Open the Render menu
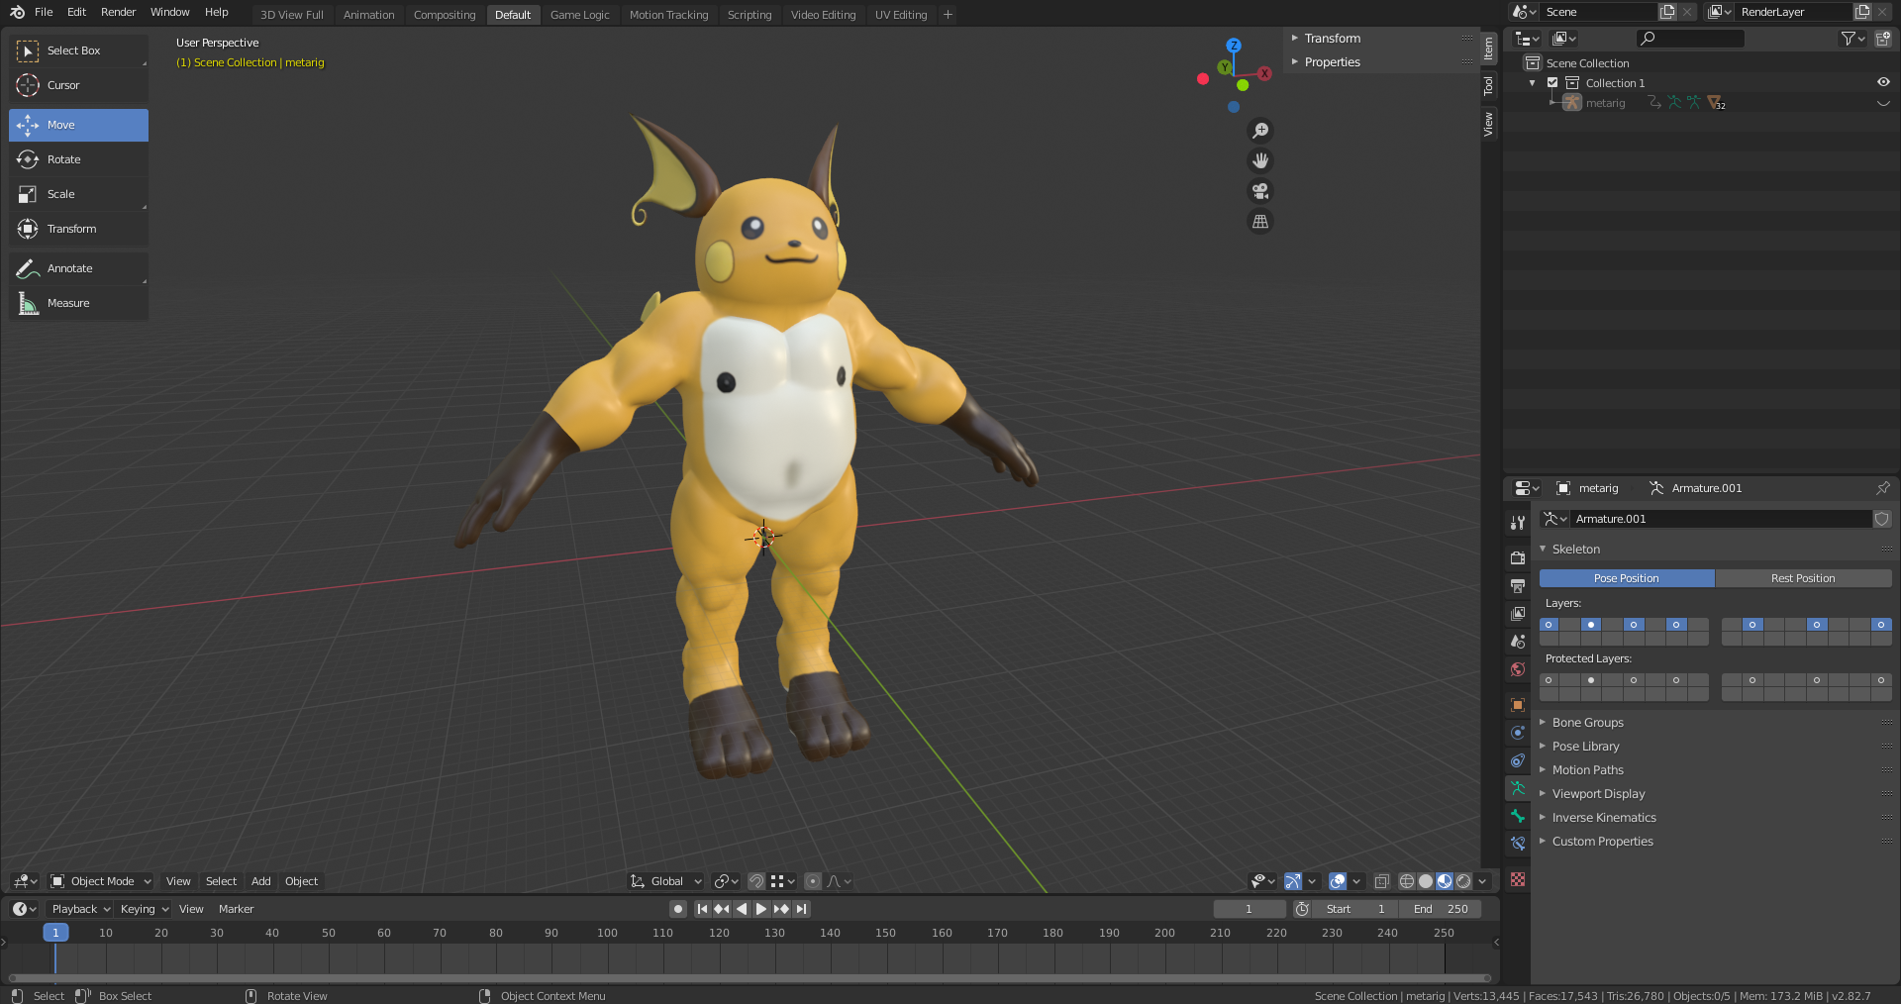This screenshot has height=1004, width=1901. 118,12
